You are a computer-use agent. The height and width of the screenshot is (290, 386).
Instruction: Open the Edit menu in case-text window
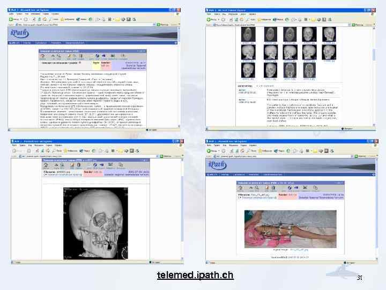pyautogui.click(x=19, y=14)
